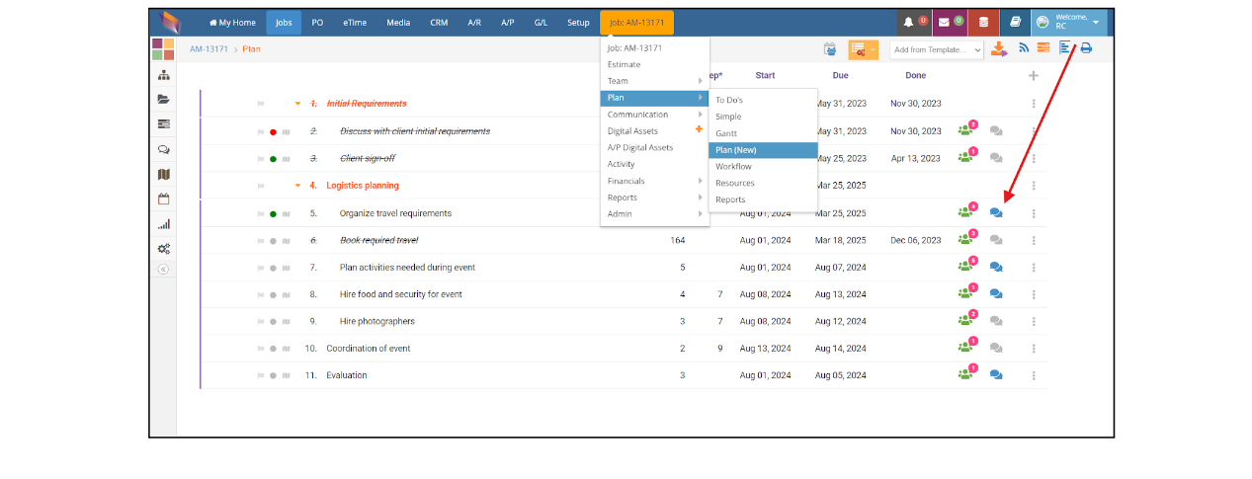This screenshot has width=1252, height=479.
Task: Open card list icon in left sidebar
Action: 163,123
